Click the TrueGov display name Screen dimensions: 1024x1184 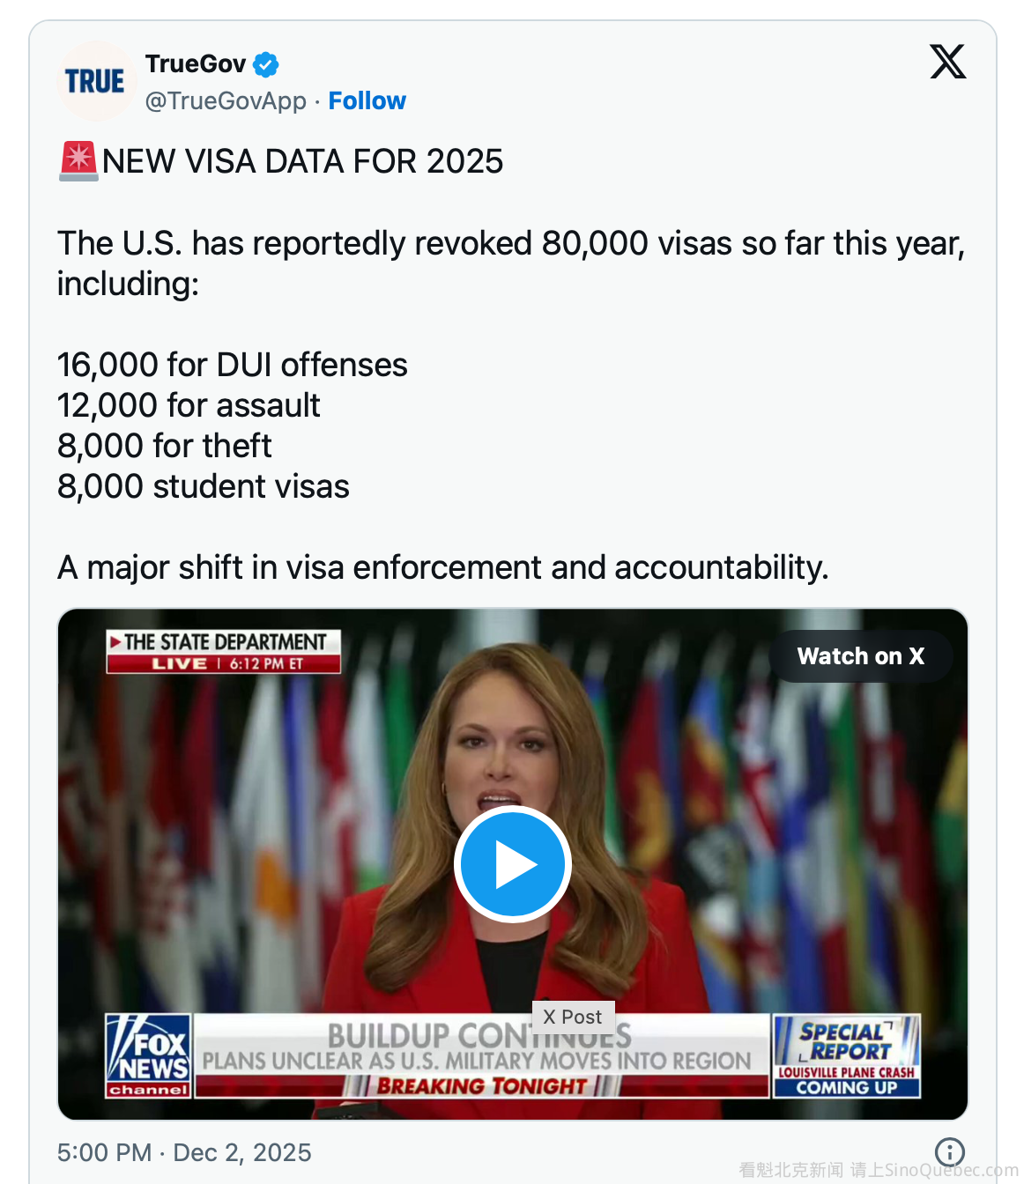pyautogui.click(x=196, y=64)
